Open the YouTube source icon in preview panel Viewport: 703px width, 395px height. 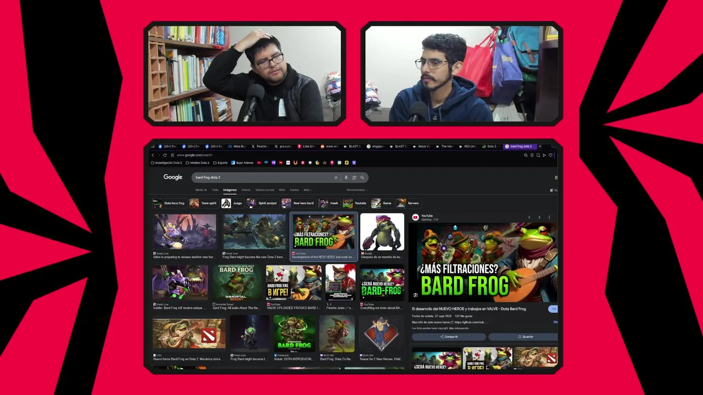(416, 217)
